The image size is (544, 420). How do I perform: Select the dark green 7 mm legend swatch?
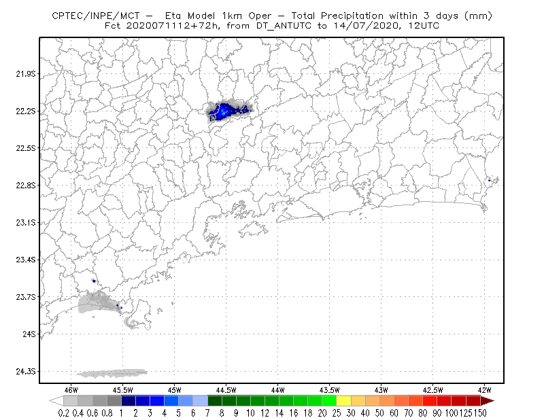tap(215, 401)
